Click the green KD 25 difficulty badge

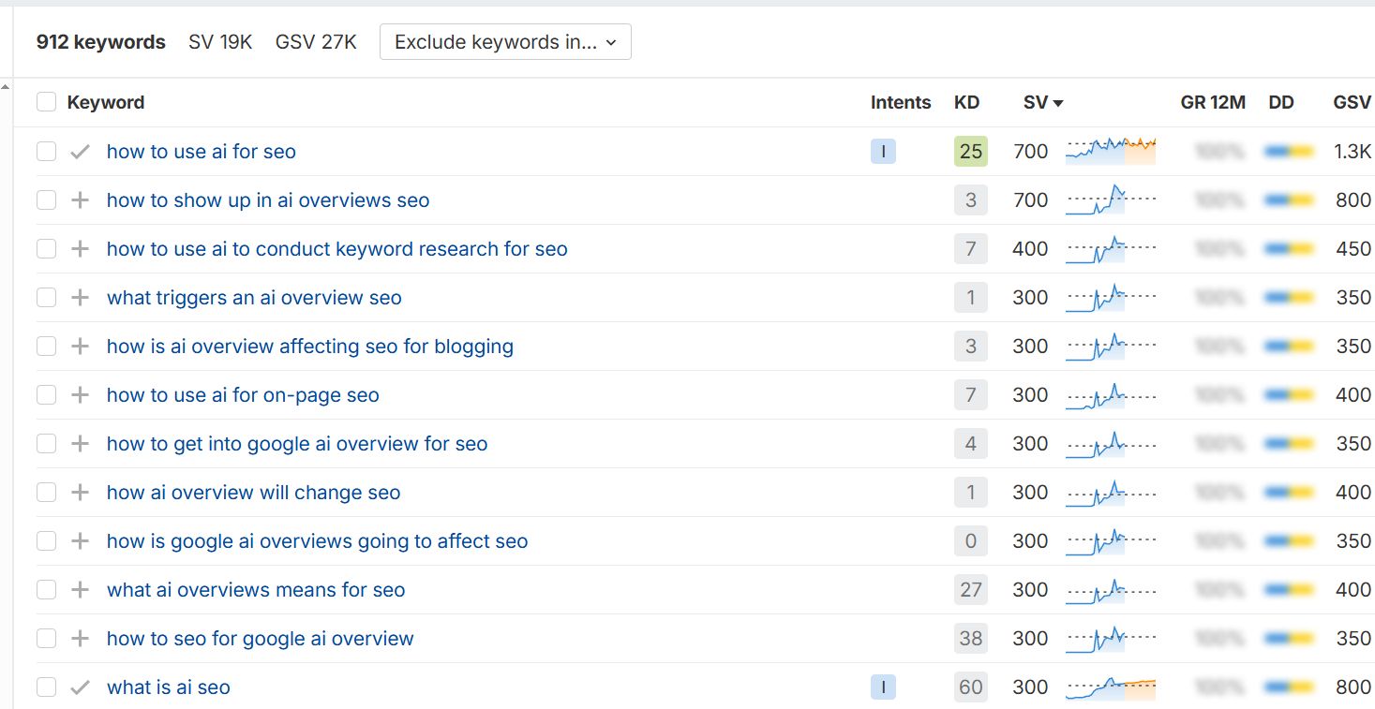pos(971,152)
